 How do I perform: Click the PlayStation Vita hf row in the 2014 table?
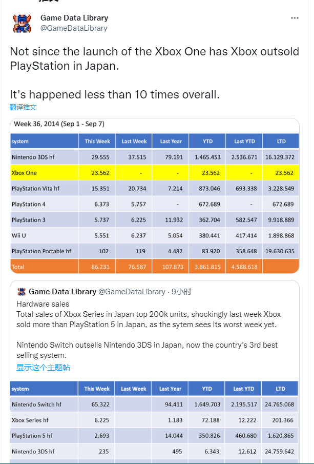point(155,189)
